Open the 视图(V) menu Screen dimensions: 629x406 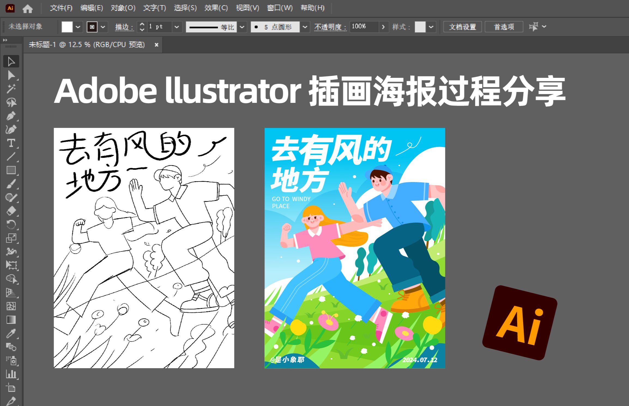point(247,8)
